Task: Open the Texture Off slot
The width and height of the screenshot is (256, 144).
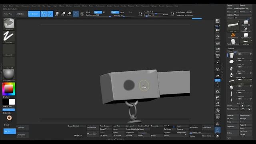Action: (9, 63)
